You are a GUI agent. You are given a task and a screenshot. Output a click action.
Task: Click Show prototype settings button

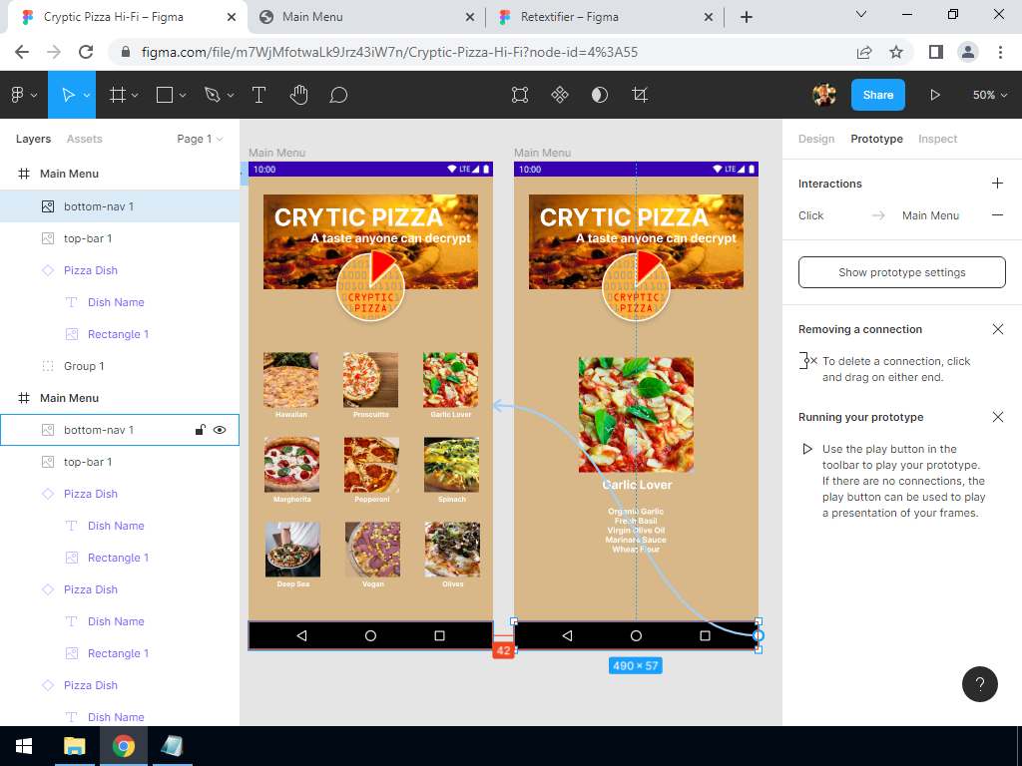pyautogui.click(x=901, y=272)
